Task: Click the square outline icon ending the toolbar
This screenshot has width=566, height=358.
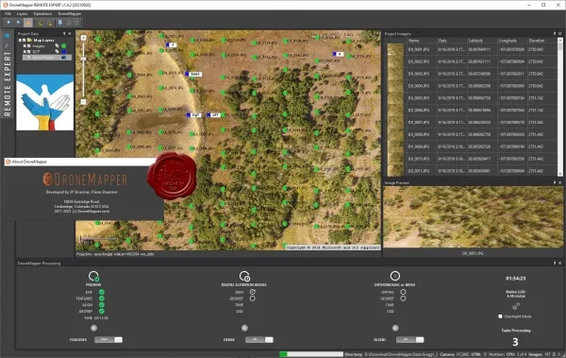Action: coord(76,23)
